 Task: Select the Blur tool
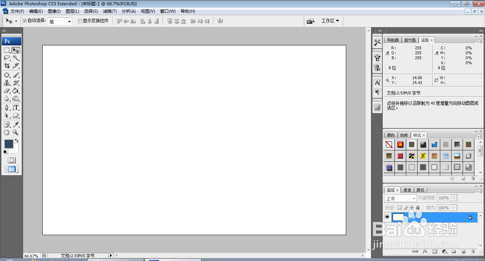point(7,99)
